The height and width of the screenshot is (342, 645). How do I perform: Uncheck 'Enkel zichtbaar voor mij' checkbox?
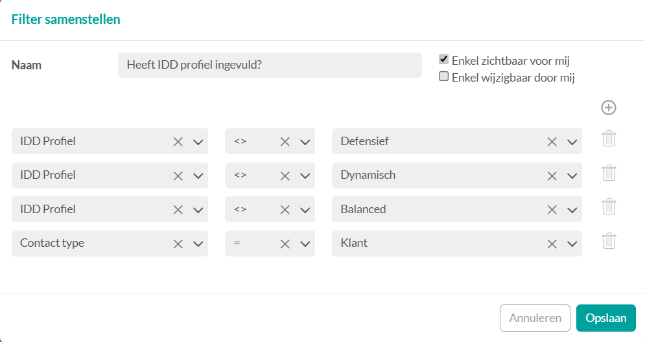point(444,59)
